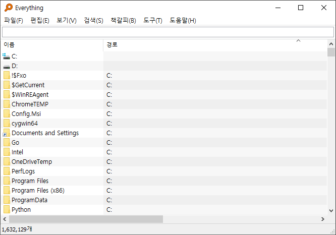Click the !$Fxo folder icon
This screenshot has width=336, height=235.
click(7, 76)
